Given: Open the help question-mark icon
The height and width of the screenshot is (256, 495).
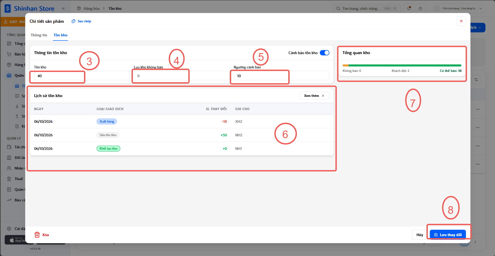Looking at the screenshot, I should [x=420, y=8].
